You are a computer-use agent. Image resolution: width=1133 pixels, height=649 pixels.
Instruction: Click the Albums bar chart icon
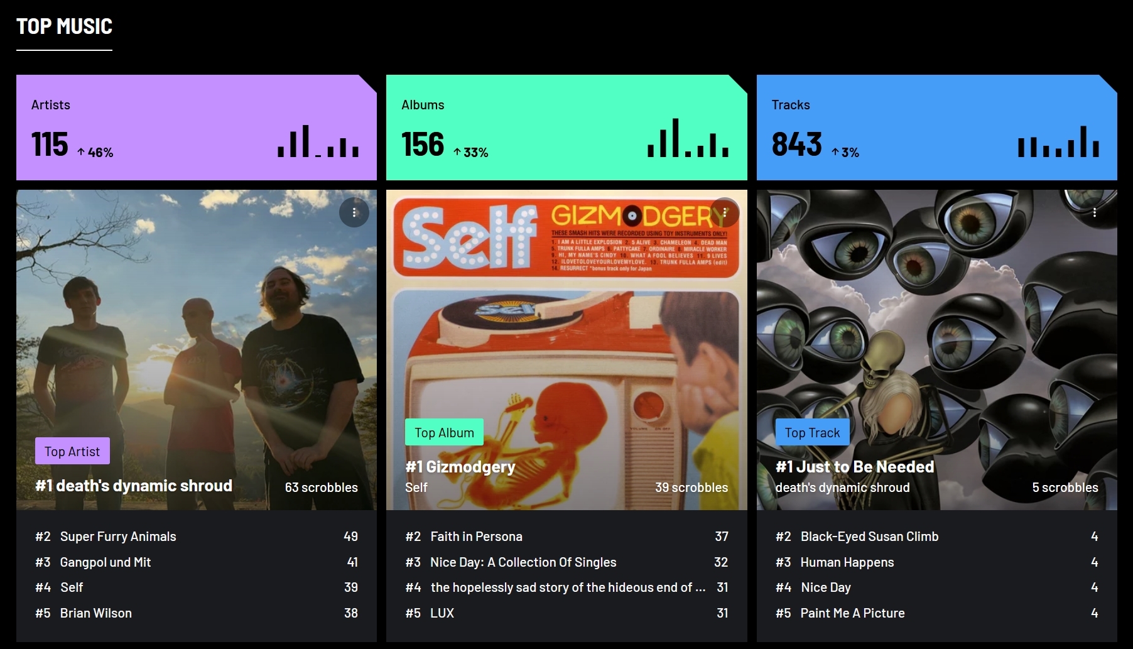click(688, 138)
